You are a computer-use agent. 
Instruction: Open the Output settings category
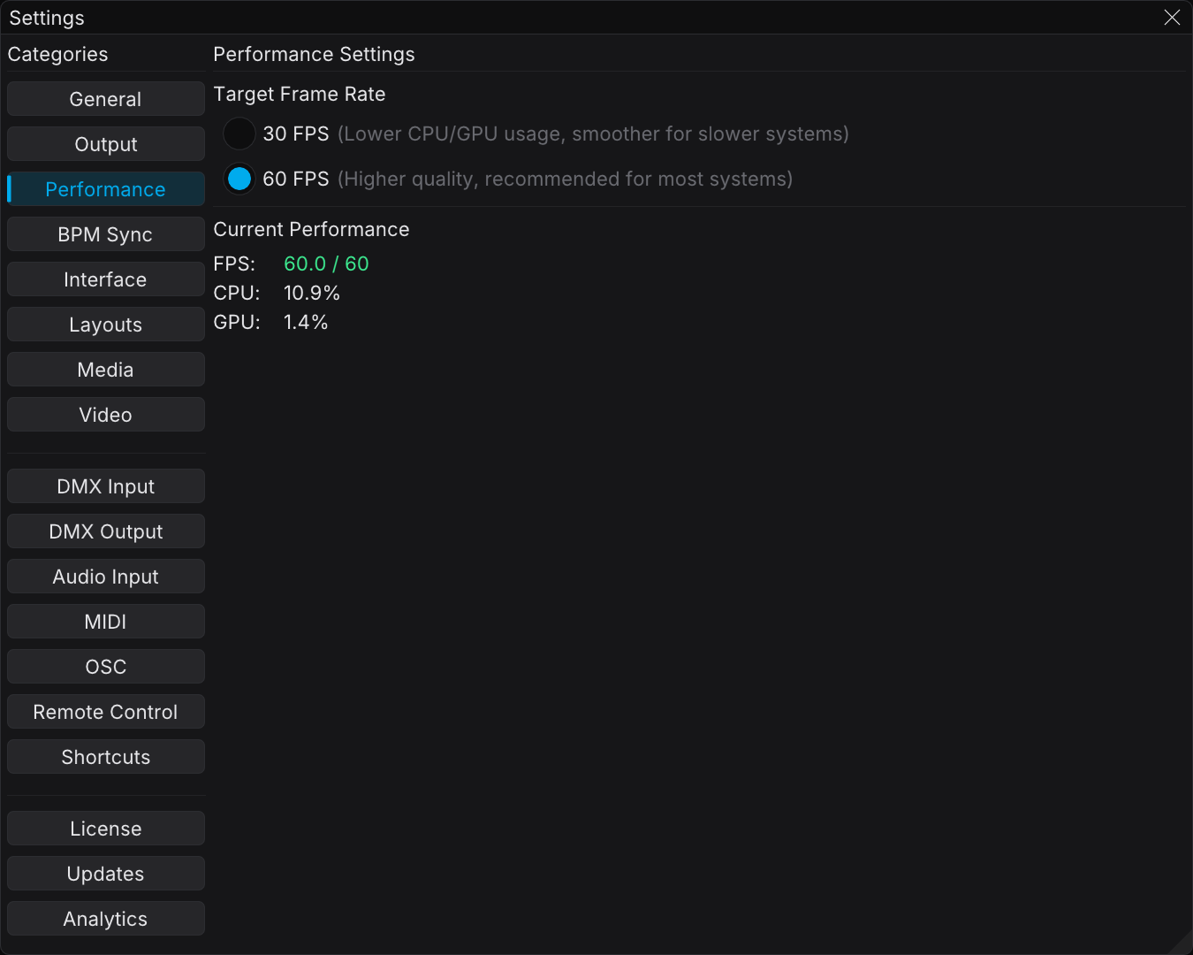[106, 144]
